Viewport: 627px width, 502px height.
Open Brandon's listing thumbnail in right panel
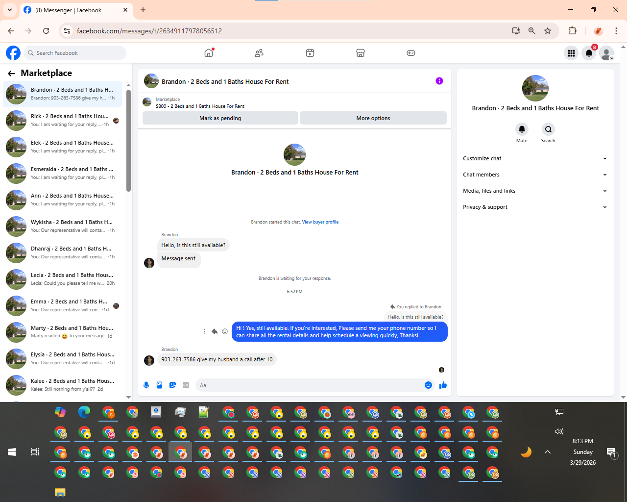(x=535, y=88)
